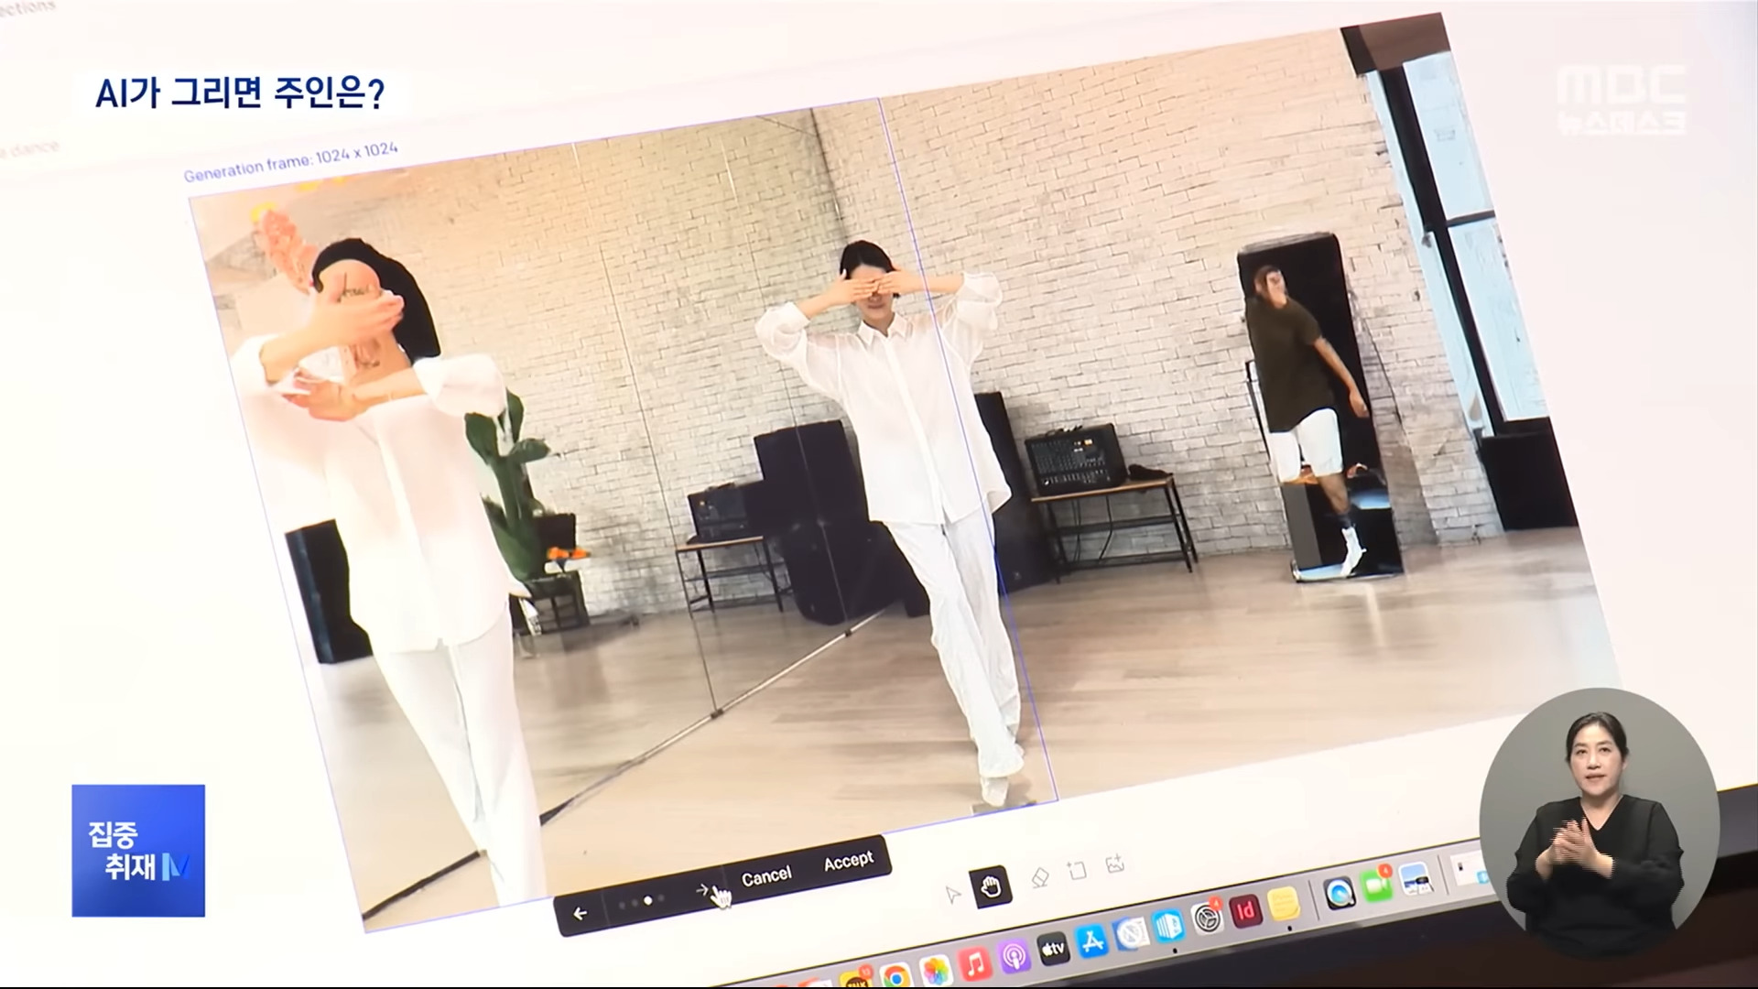This screenshot has width=1758, height=989.
Task: Go to next generated variation arrow
Action: pos(702,890)
